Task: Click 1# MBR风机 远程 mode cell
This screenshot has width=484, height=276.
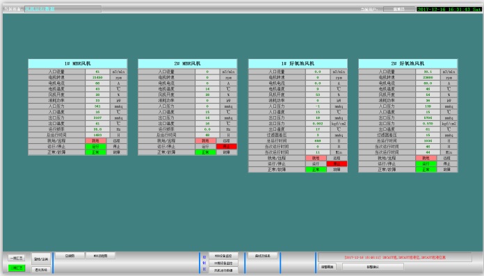Action: click(117, 140)
